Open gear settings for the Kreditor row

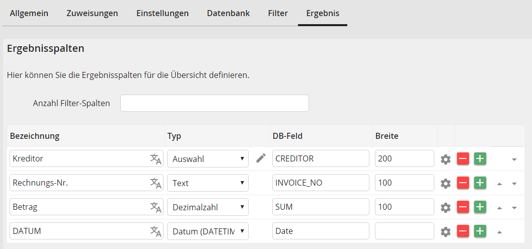tap(445, 159)
